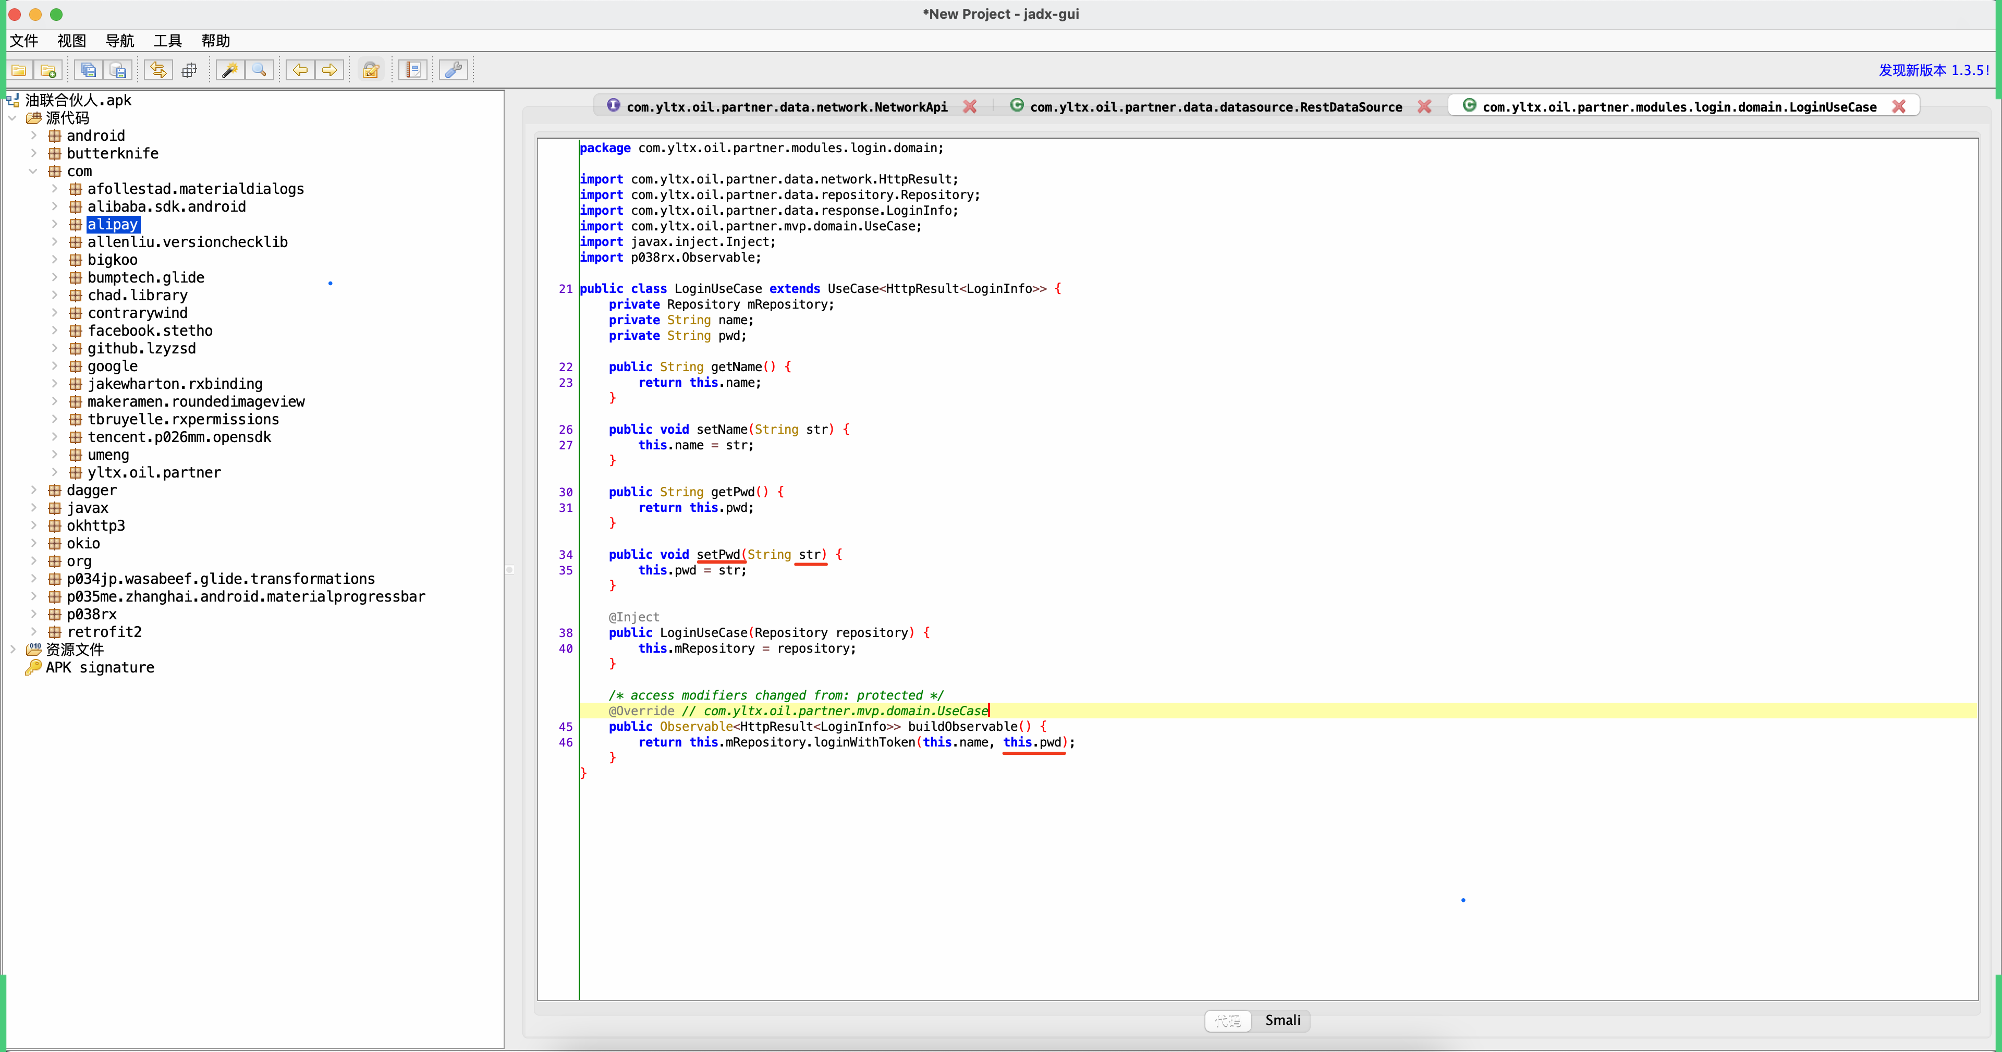Open the log viewer notebook icon
The width and height of the screenshot is (2002, 1052).
point(412,70)
